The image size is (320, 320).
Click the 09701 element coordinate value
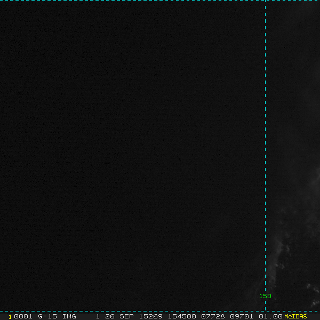(x=241, y=316)
